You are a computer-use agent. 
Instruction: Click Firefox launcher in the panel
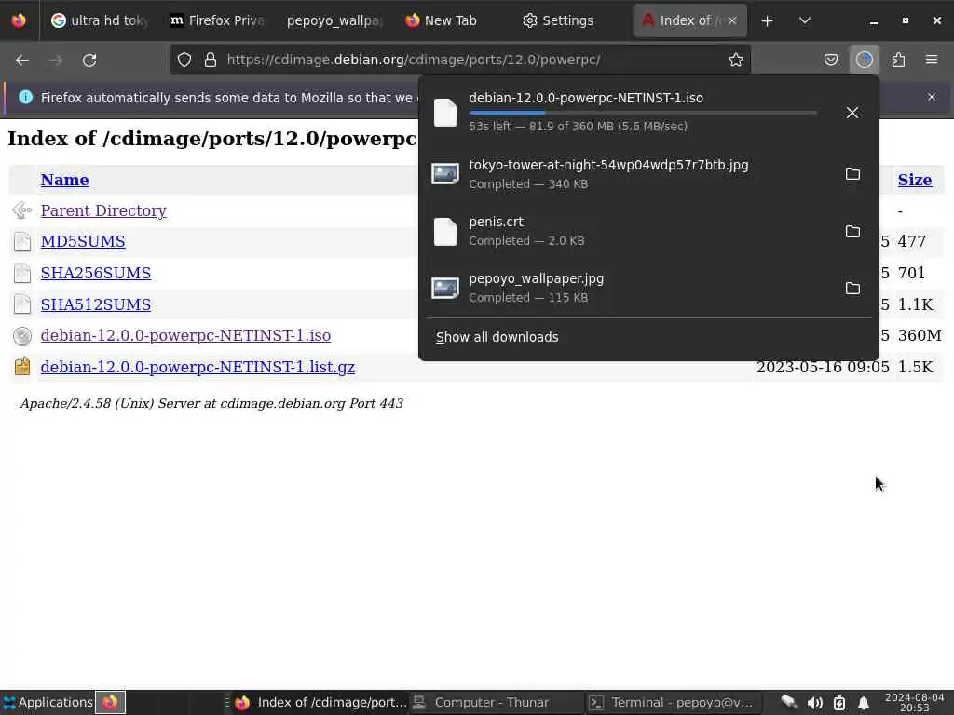pyautogui.click(x=110, y=702)
